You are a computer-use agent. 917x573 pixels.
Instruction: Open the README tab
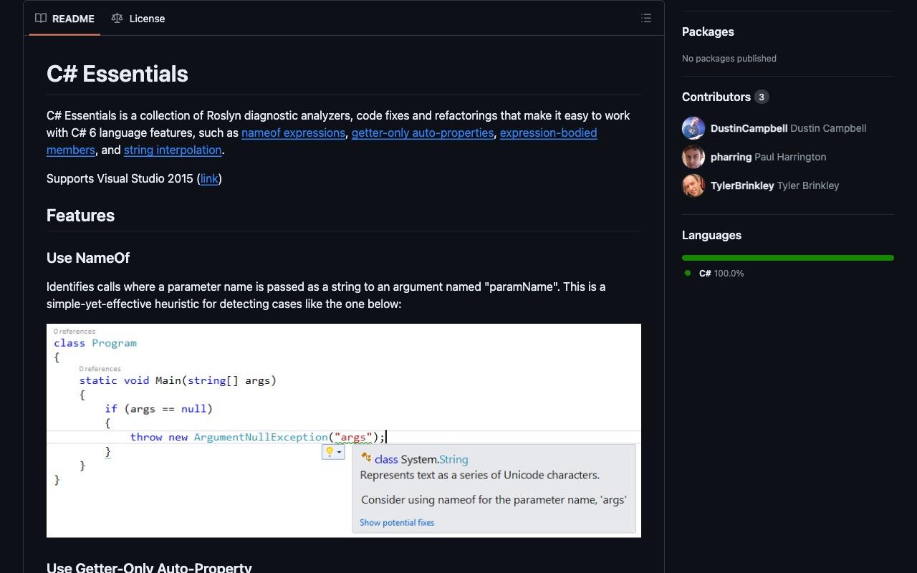65,19
